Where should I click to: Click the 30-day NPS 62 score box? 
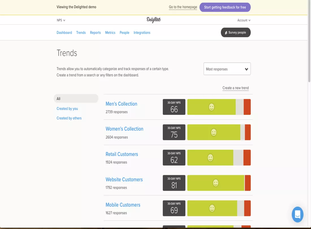[174, 158]
